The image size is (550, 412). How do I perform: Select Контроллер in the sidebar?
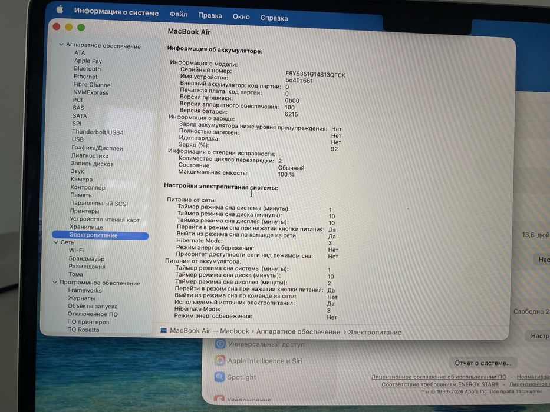(88, 187)
